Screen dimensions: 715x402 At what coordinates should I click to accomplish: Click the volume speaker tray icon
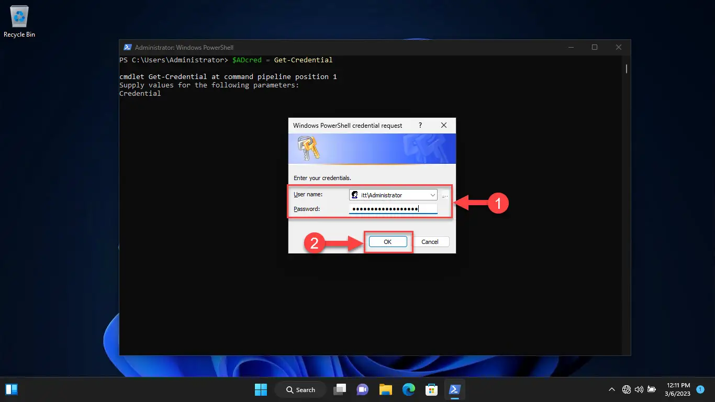pyautogui.click(x=639, y=389)
